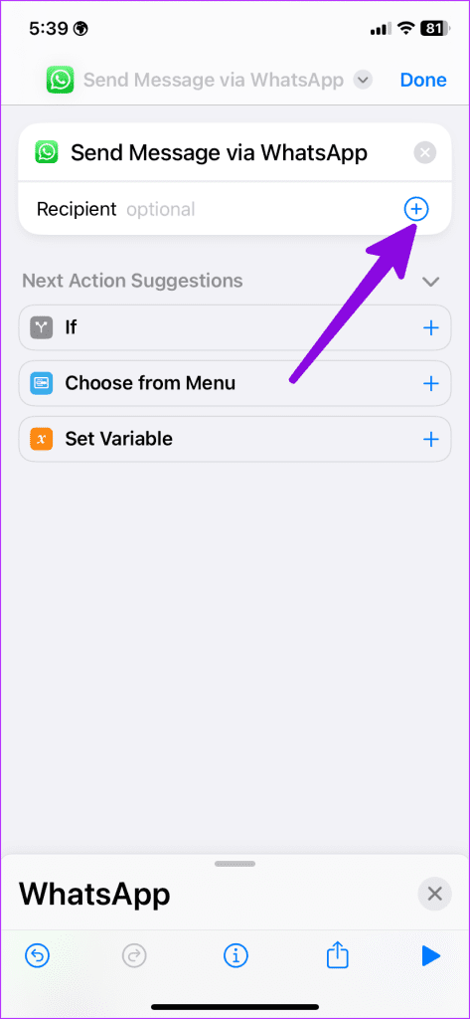
Task: Remove the Send Message via WhatsApp action
Action: point(424,153)
